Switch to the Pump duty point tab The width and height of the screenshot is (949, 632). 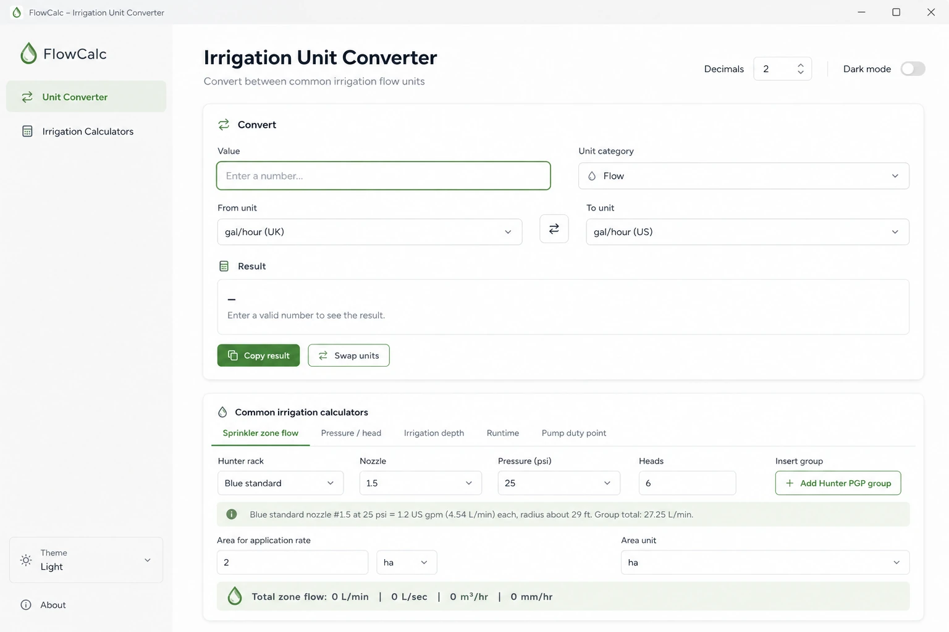[x=574, y=433]
